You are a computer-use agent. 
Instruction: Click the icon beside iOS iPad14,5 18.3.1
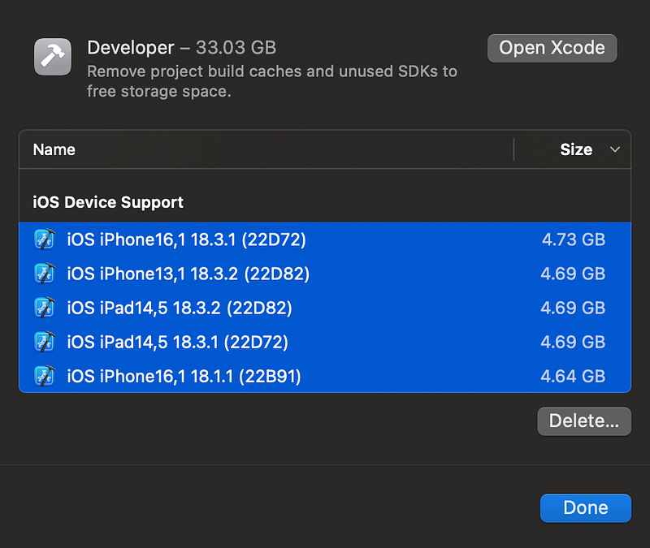(45, 342)
